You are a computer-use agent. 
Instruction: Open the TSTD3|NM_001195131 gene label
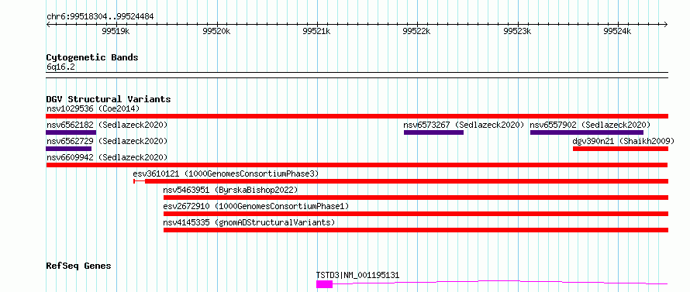click(357, 275)
